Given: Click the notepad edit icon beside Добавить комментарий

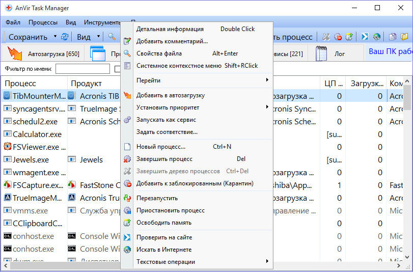Looking at the screenshot, I should [x=127, y=41].
